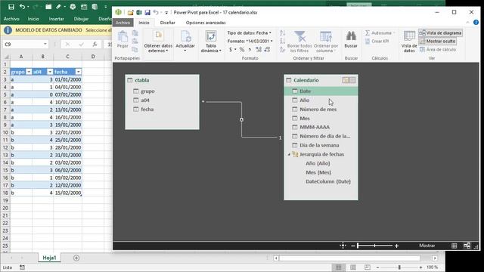Viewport: 484px width, 272px height.
Task: Click the increase decimals icon
Action: pos(259,49)
